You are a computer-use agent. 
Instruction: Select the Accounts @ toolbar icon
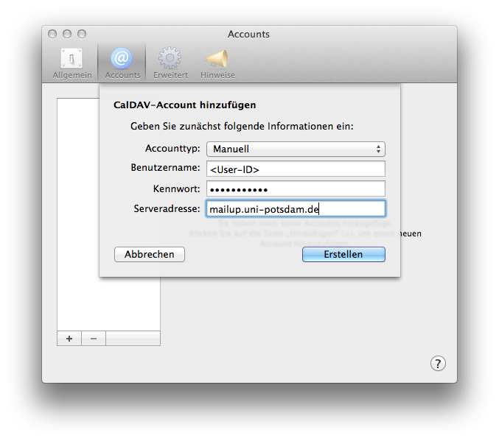coord(122,63)
